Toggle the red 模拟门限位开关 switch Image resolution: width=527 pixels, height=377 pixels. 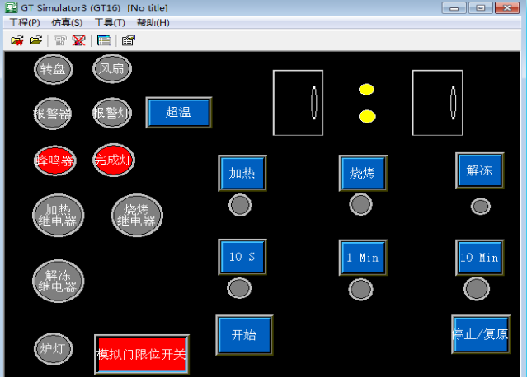pos(142,354)
